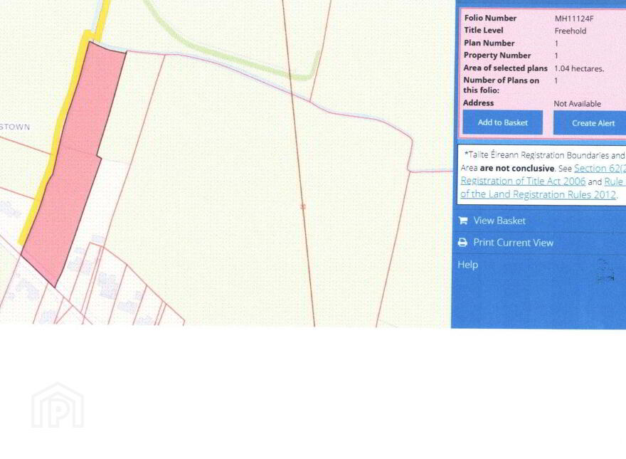Click the Not Available address value

pos(577,103)
